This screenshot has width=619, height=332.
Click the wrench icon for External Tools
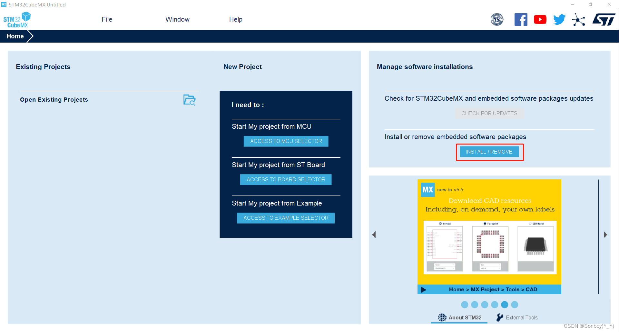coord(500,317)
